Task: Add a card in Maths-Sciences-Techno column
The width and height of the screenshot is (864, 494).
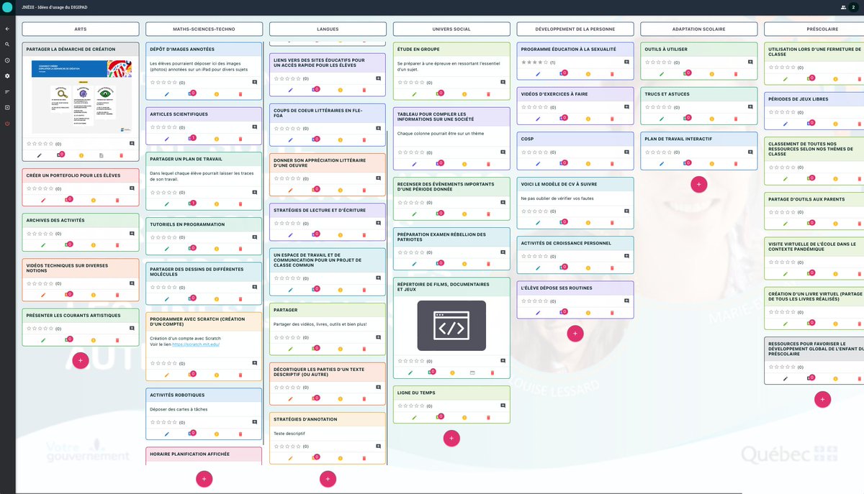Action: 204,479
